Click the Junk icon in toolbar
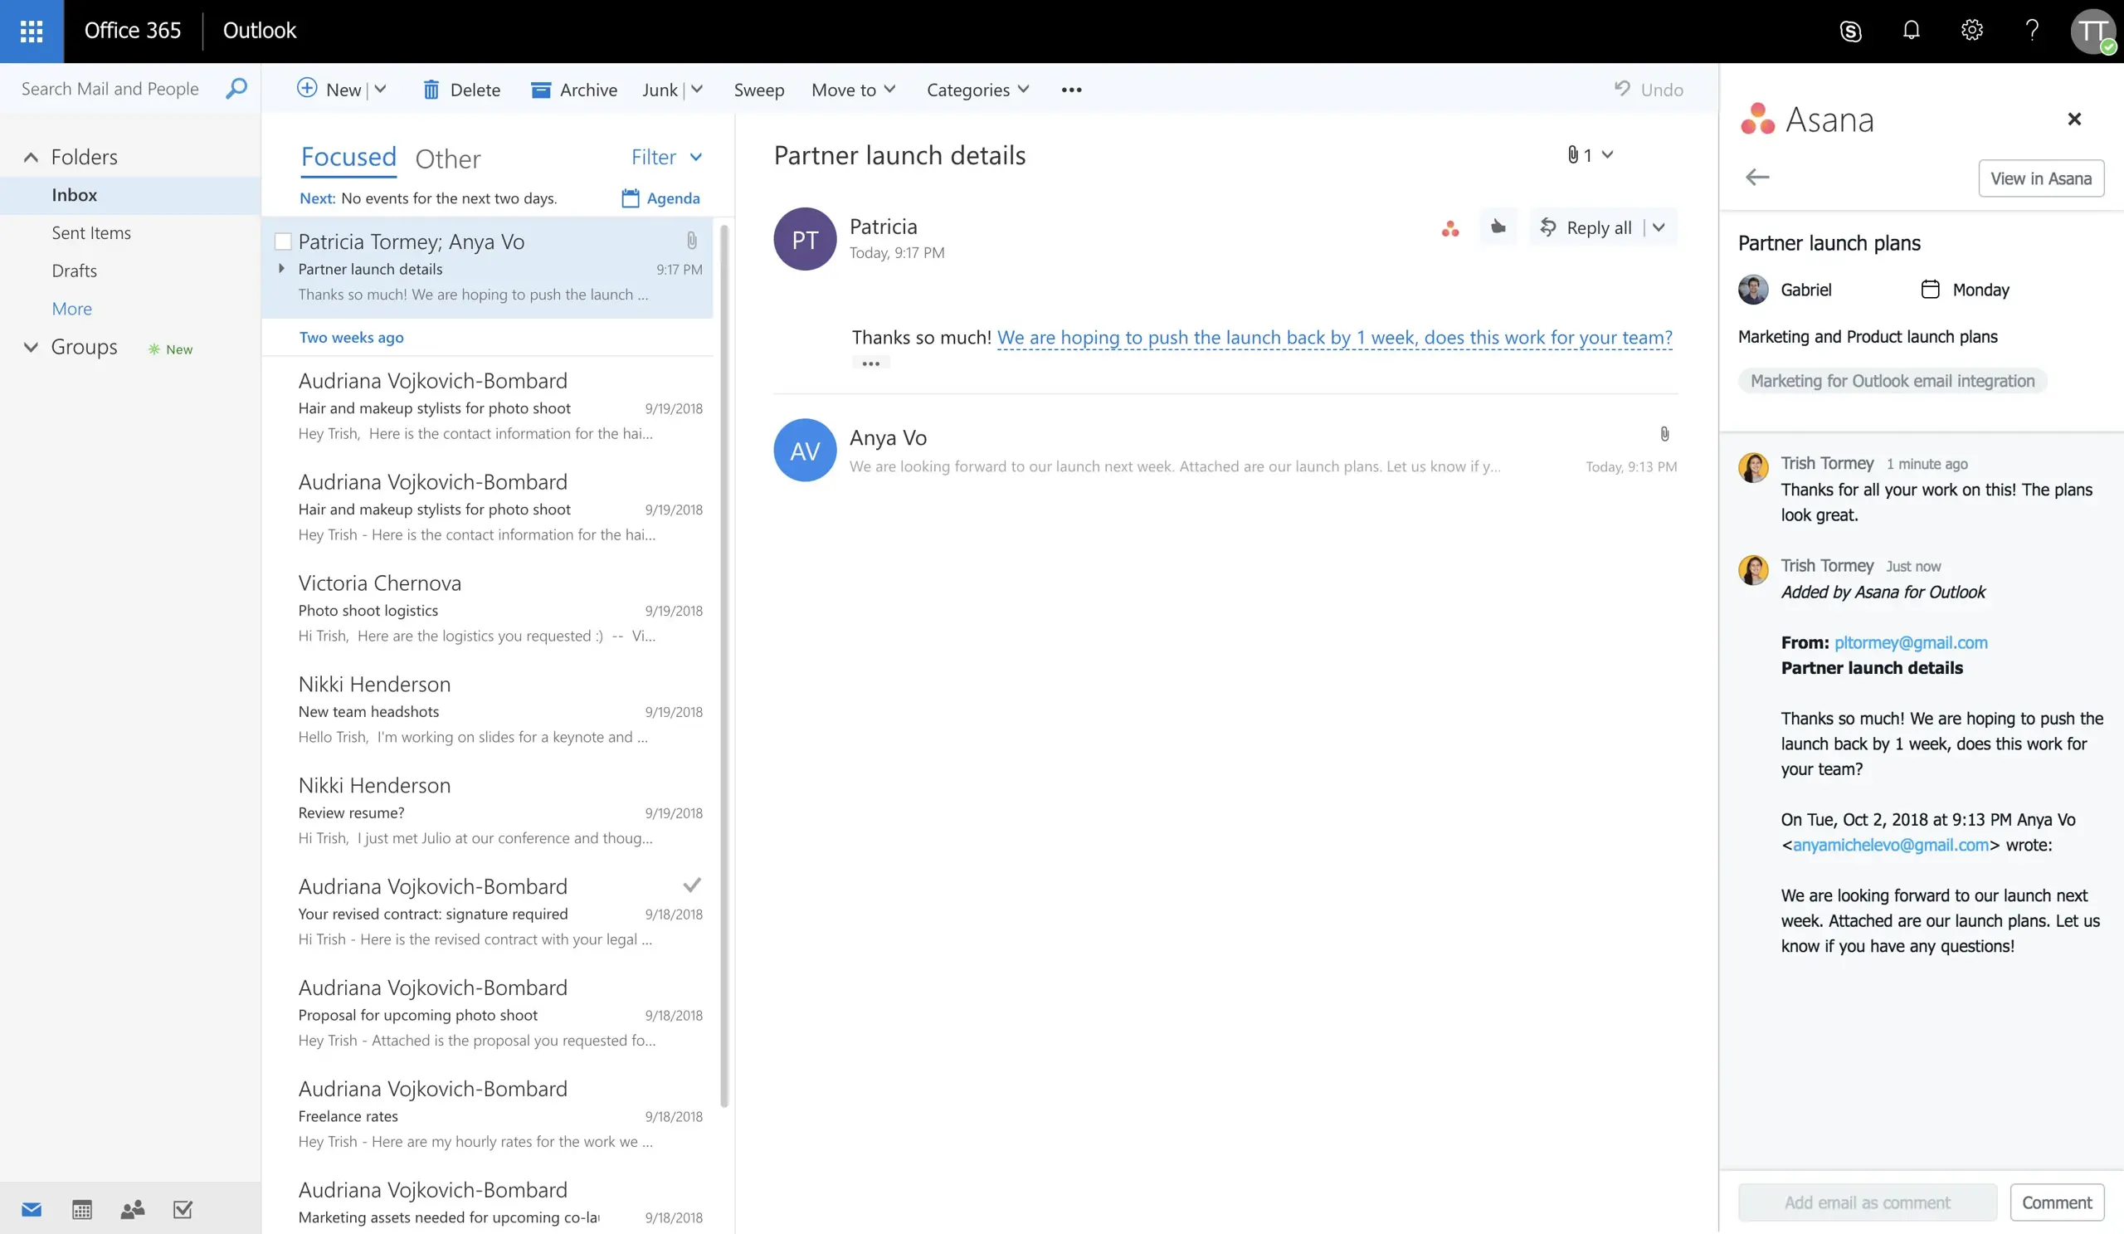 (x=660, y=90)
